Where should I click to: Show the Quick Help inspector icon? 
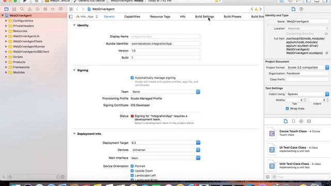(x=301, y=9)
